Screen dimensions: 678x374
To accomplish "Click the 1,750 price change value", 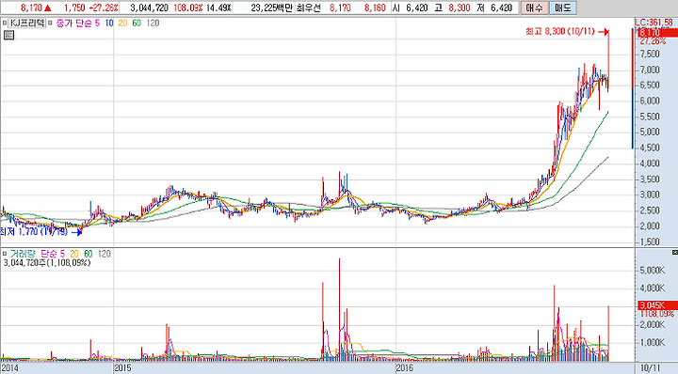I will coord(74,8).
